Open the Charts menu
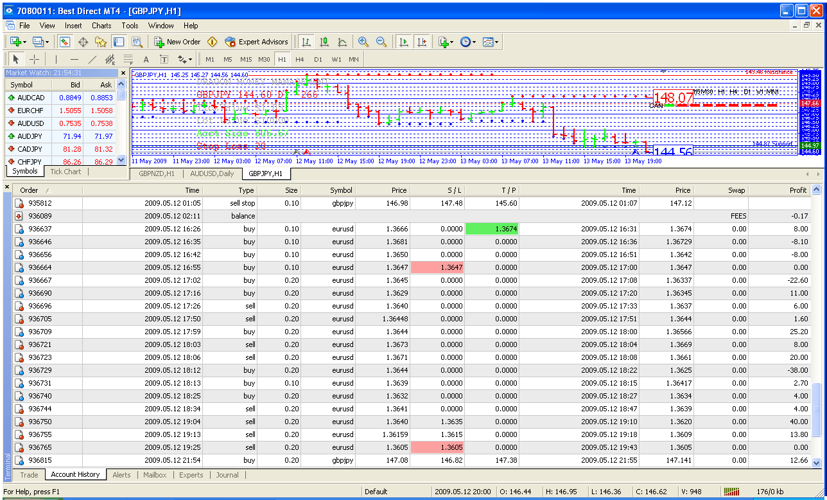The height and width of the screenshot is (500, 827). click(x=101, y=26)
